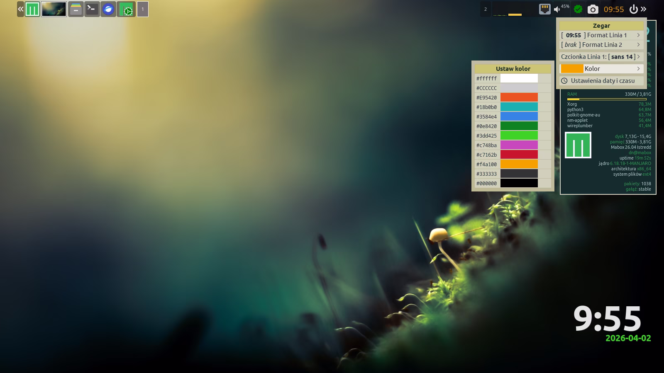Open the Mabox main menu icon
Screen dimensions: 664x373
pyautogui.click(x=32, y=9)
